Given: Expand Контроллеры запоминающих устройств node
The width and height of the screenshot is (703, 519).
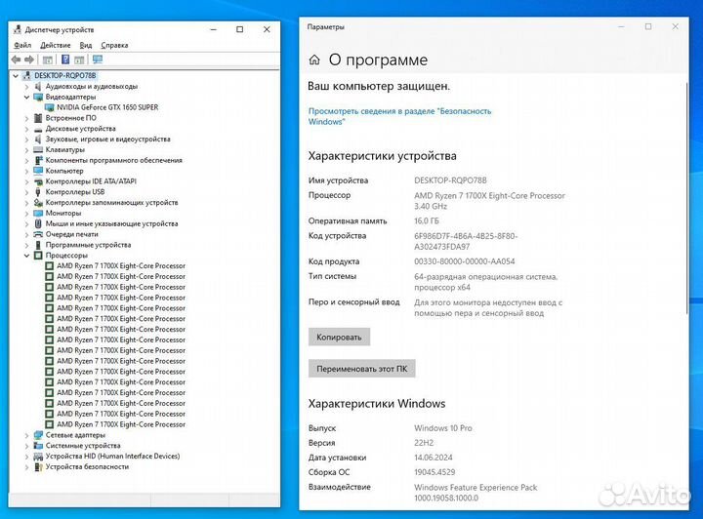Looking at the screenshot, I should 27,202.
